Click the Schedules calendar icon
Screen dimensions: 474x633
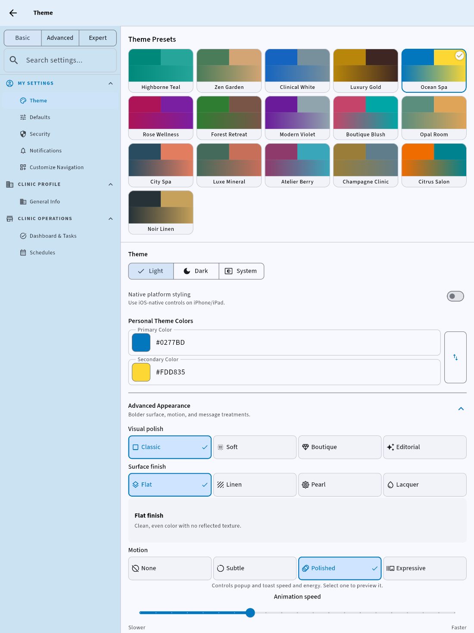click(x=23, y=253)
